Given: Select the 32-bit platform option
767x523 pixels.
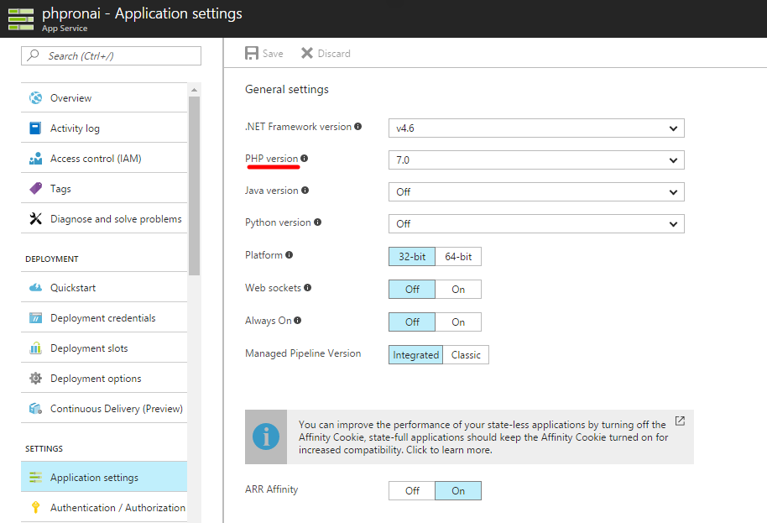Looking at the screenshot, I should point(412,256).
